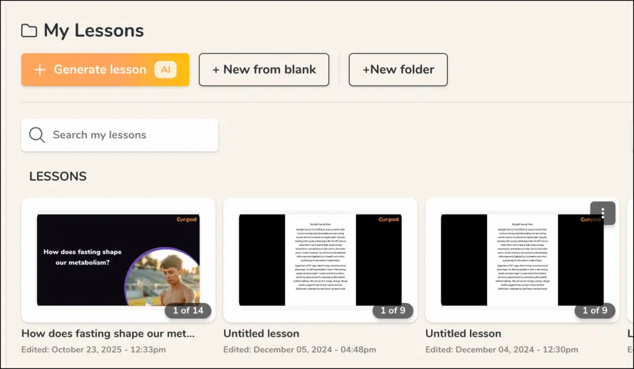Click the folder icon beside My Lessons
Screen dimensions: 634x369
pos(29,31)
